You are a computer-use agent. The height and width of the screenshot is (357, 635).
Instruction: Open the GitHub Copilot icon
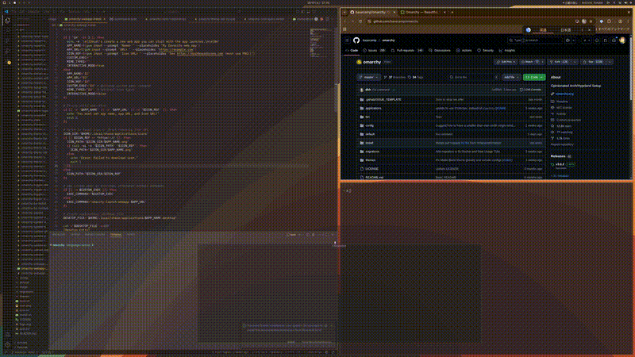pyautogui.click(x=569, y=40)
